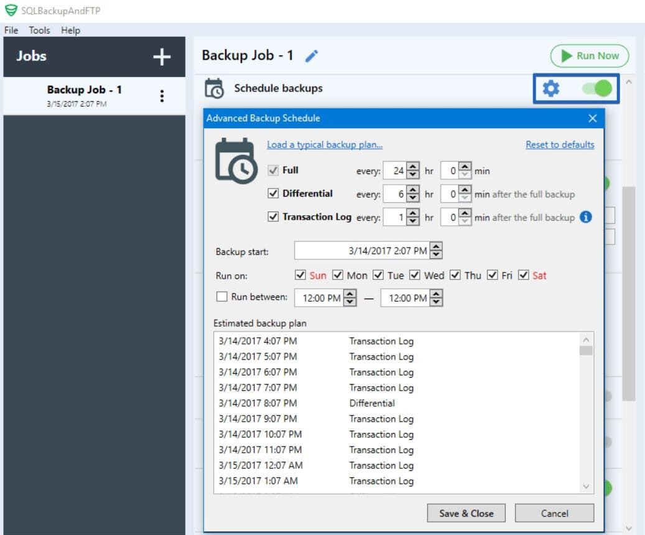Click the Run Now button

(x=588, y=55)
